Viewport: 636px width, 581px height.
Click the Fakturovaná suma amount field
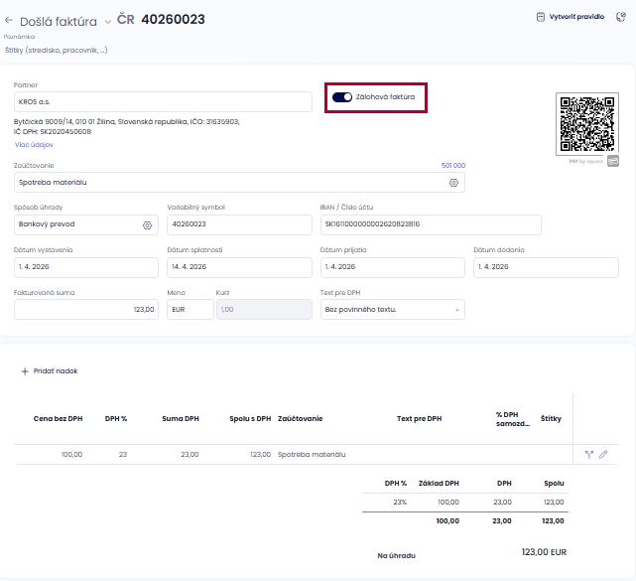86,310
